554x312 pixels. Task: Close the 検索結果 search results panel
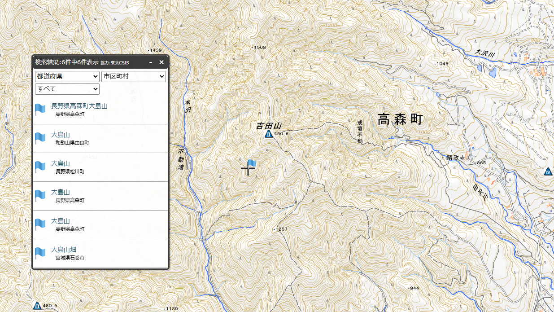pyautogui.click(x=161, y=62)
